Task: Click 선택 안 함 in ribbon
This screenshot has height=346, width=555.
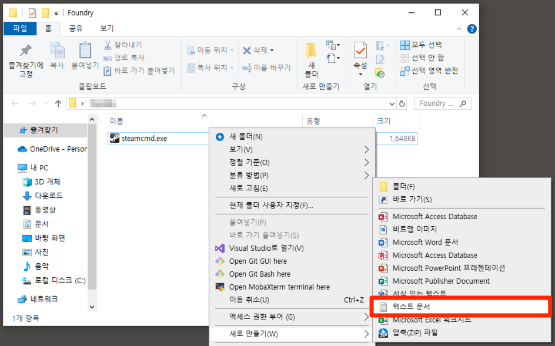Action: pos(422,58)
